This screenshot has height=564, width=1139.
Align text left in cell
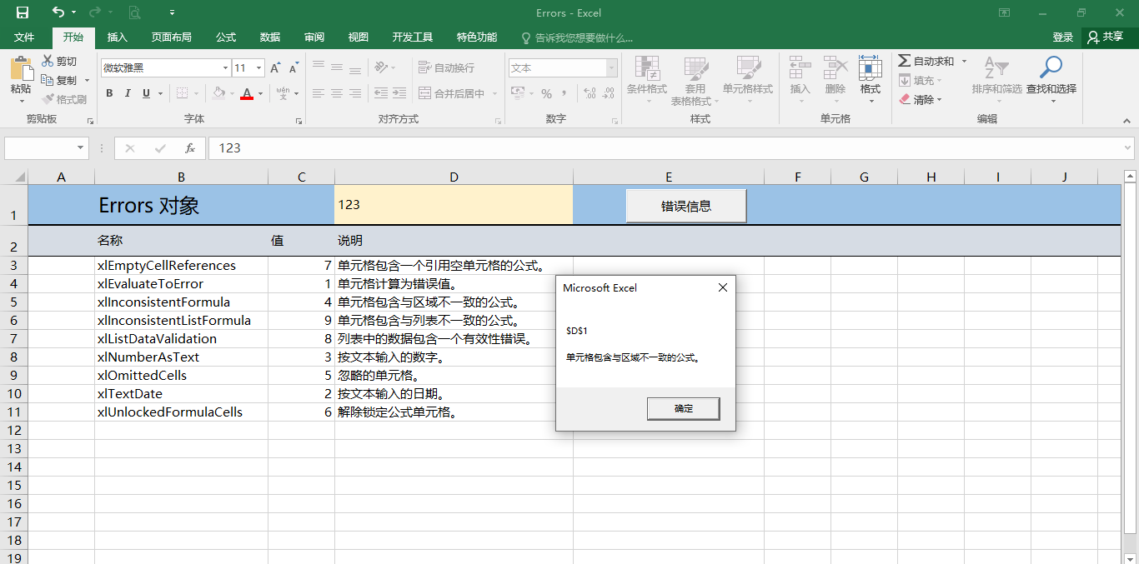pyautogui.click(x=319, y=93)
